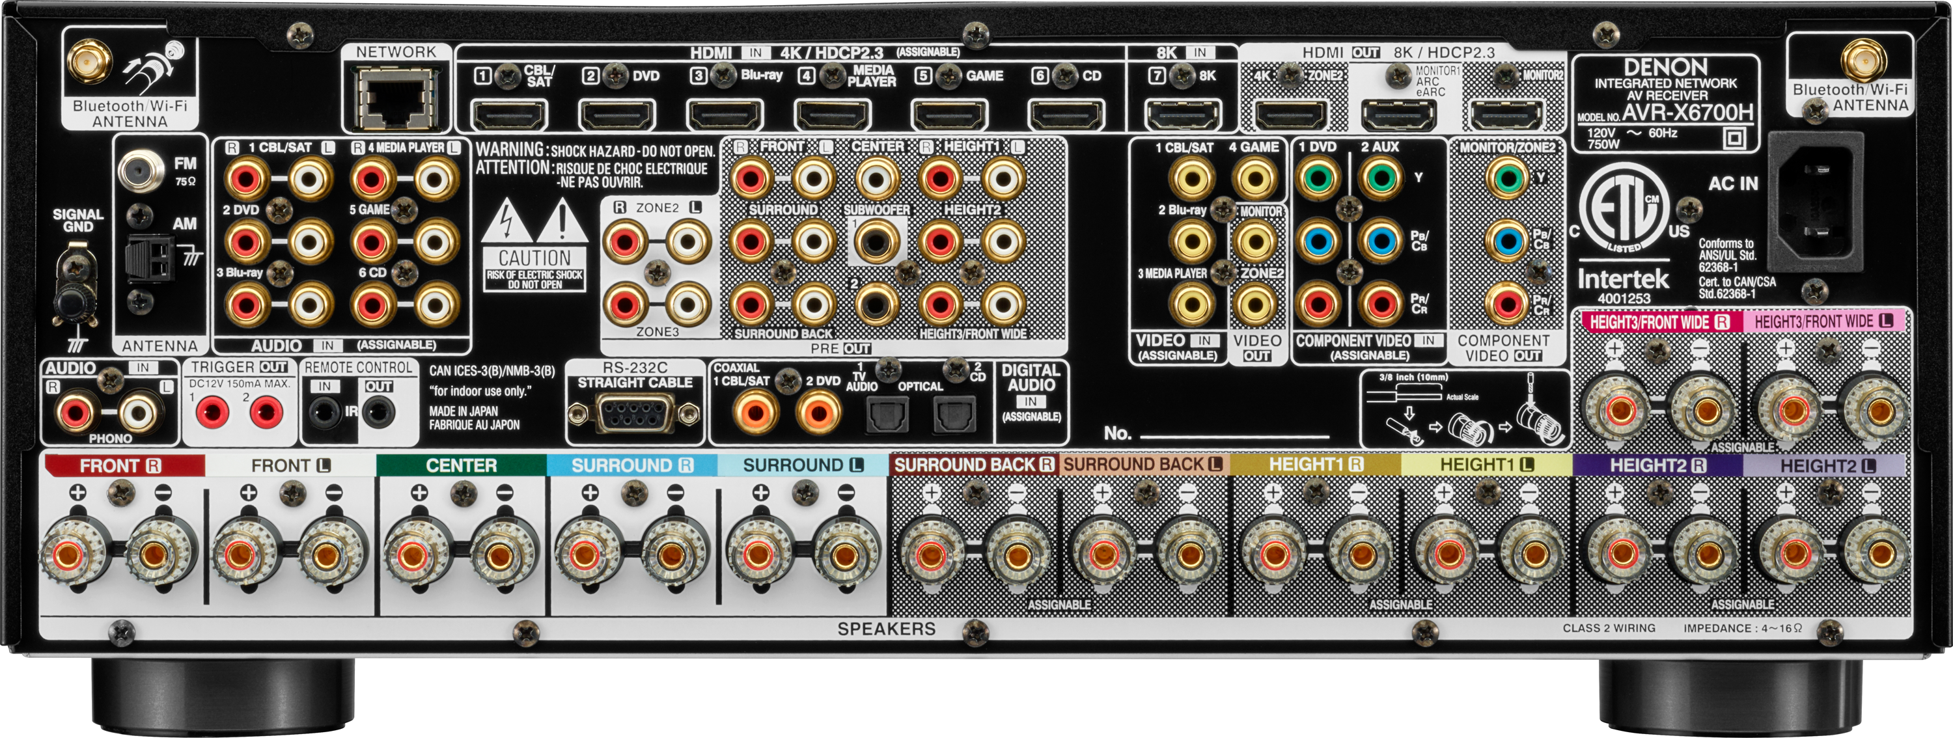Click the SPEAKERS label at bottom
This screenshot has width=1953, height=738.
click(886, 629)
